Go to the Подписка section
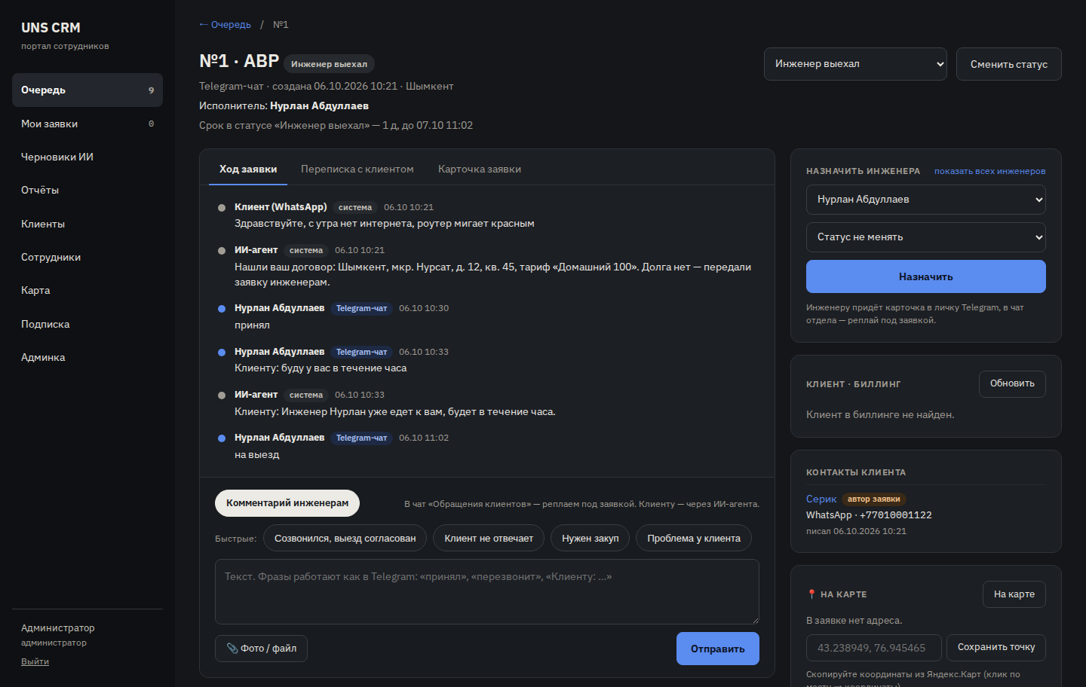1086x687 pixels. point(87,324)
